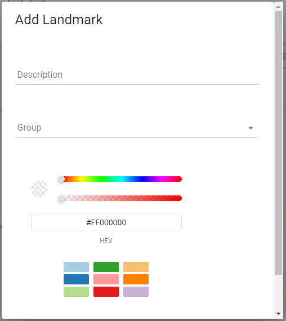
Task: Choose the light green swatch
Action: coord(76,292)
